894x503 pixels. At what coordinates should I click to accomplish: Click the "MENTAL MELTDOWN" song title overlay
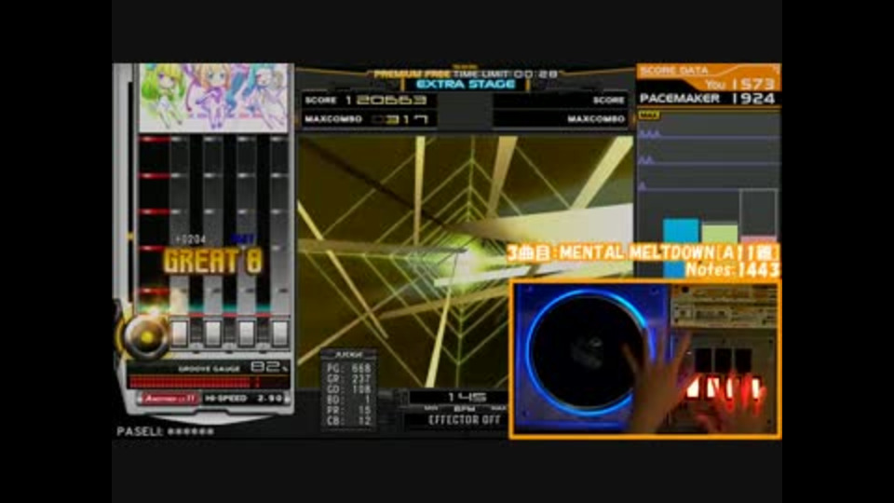[x=643, y=252]
